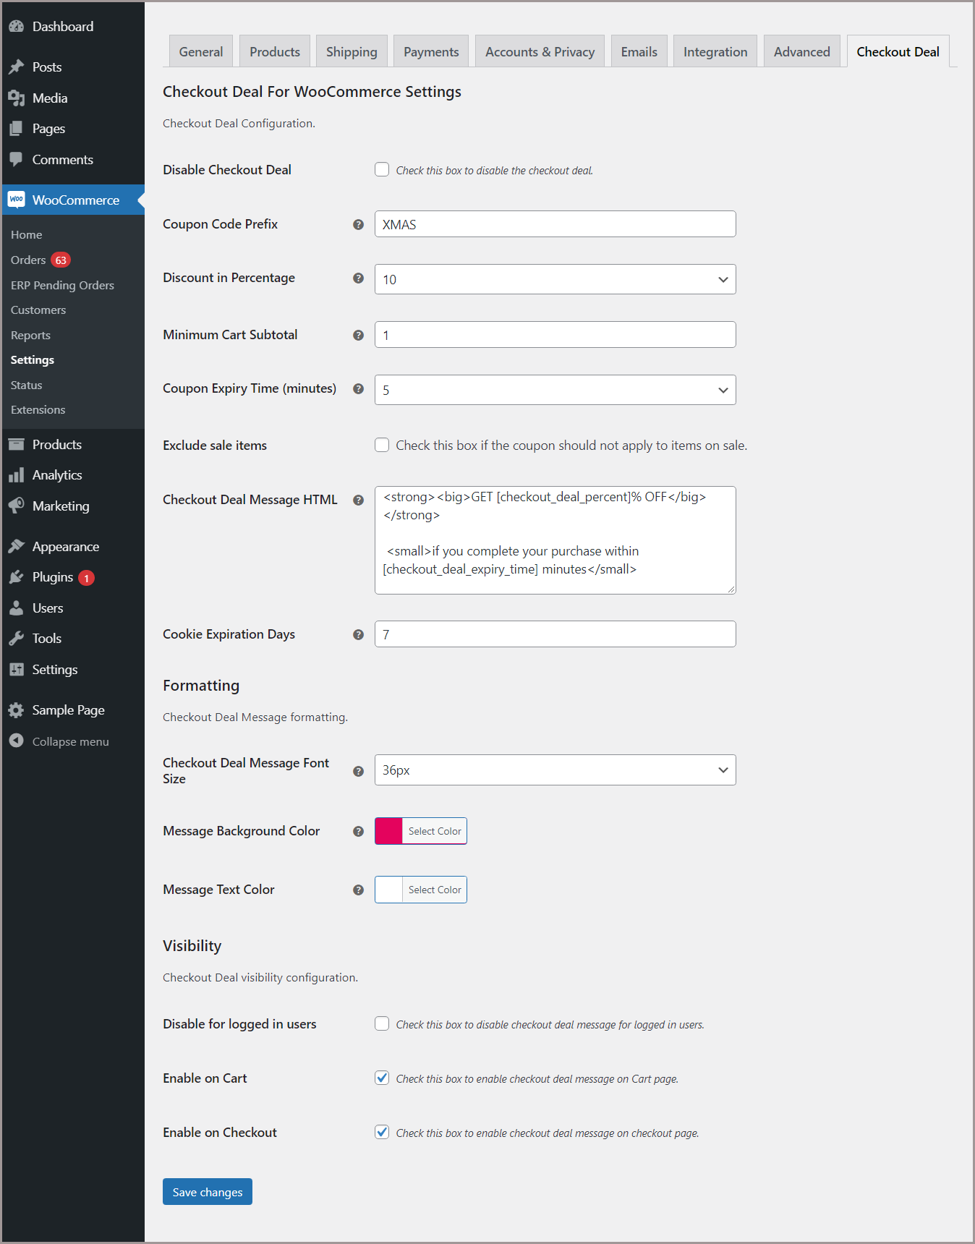Open the Discount in Percentage dropdown
This screenshot has width=975, height=1244.
coord(555,279)
